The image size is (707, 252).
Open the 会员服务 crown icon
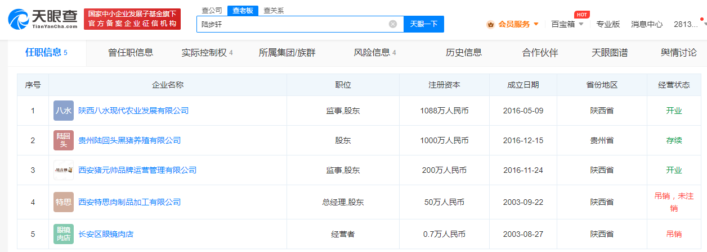click(x=490, y=24)
